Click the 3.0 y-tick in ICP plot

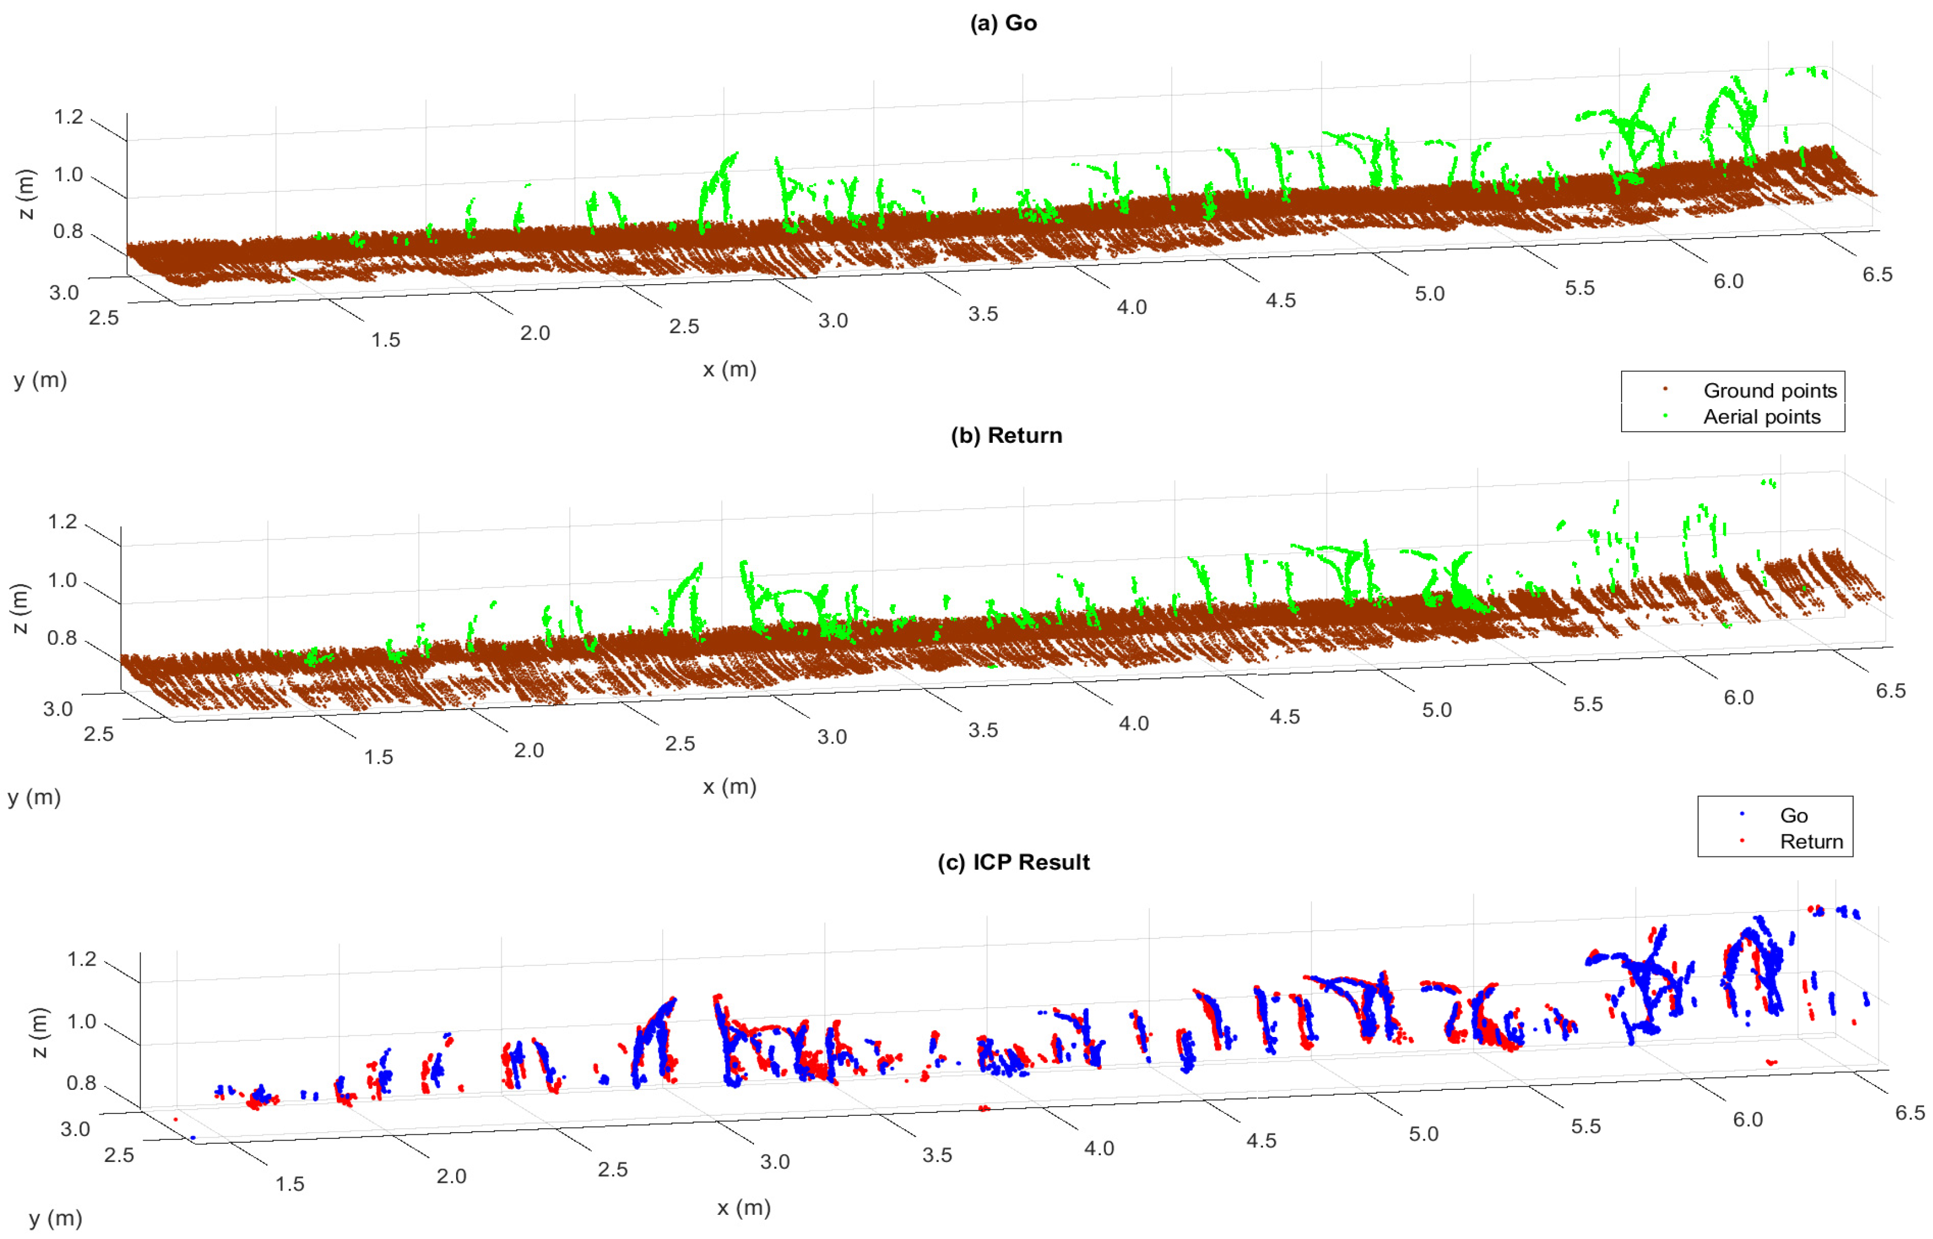(x=75, y=1129)
